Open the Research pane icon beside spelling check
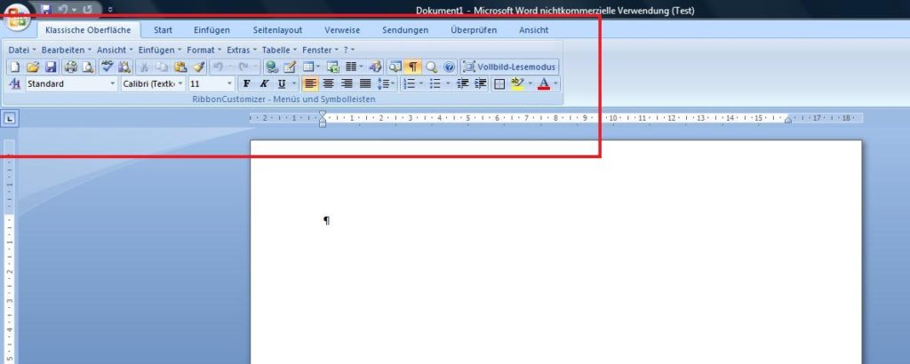This screenshot has height=364, width=910. [124, 67]
